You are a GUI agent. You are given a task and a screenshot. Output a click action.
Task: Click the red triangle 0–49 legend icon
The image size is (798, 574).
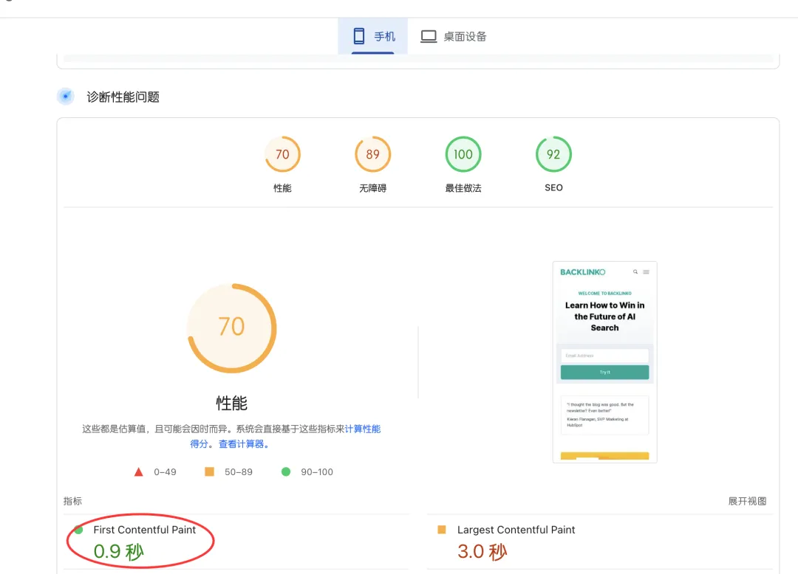click(138, 471)
